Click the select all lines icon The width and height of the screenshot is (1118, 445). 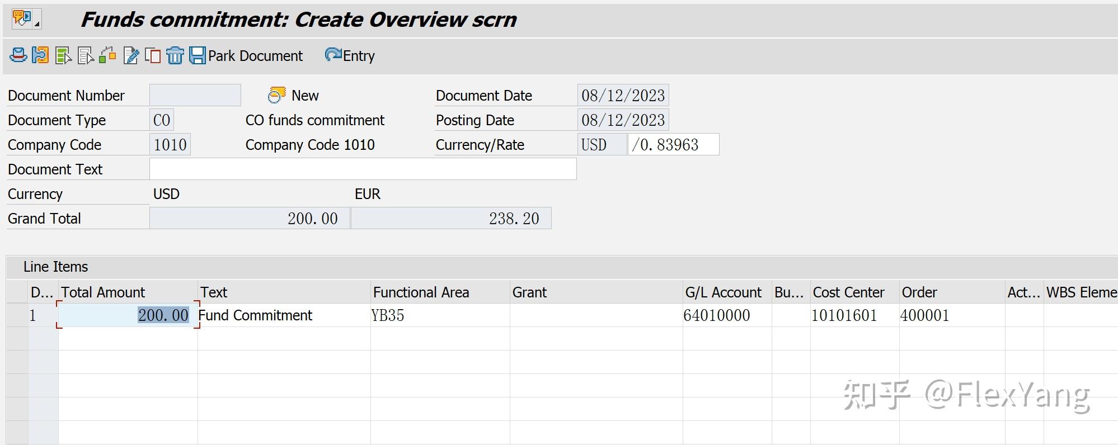(63, 55)
